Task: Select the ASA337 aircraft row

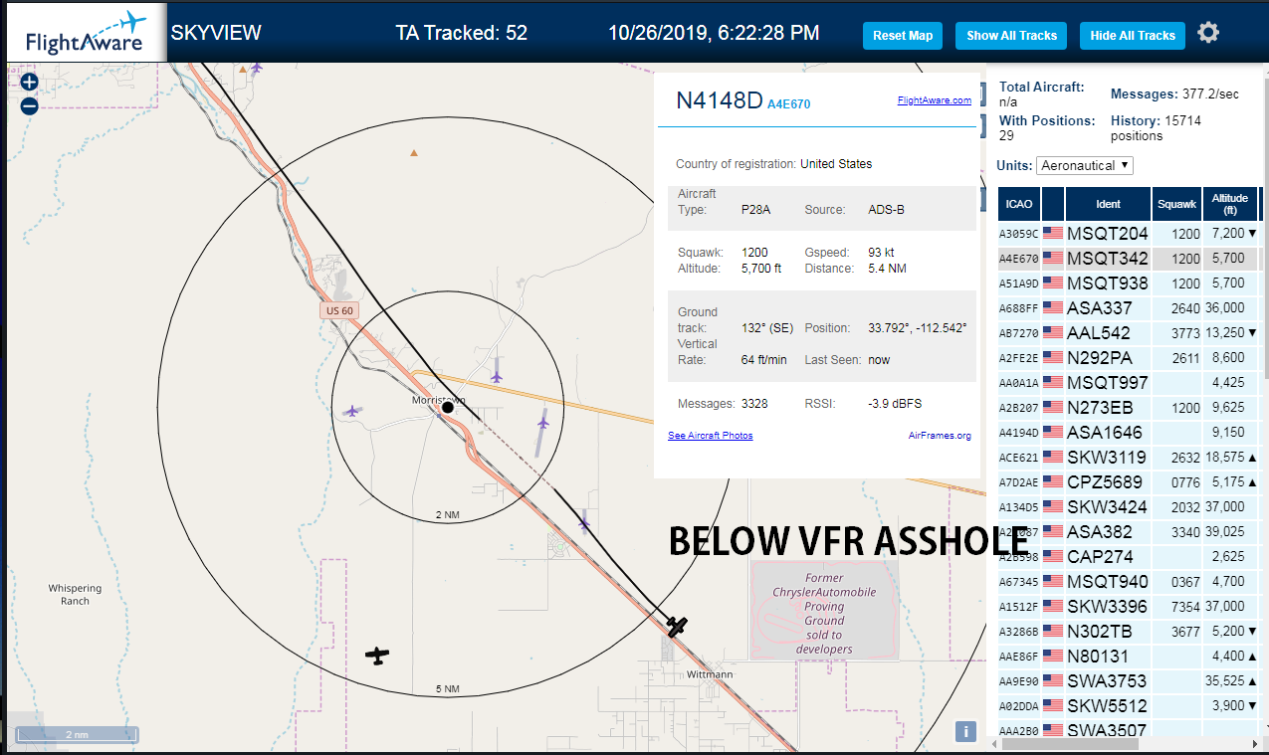Action: pos(1129,307)
